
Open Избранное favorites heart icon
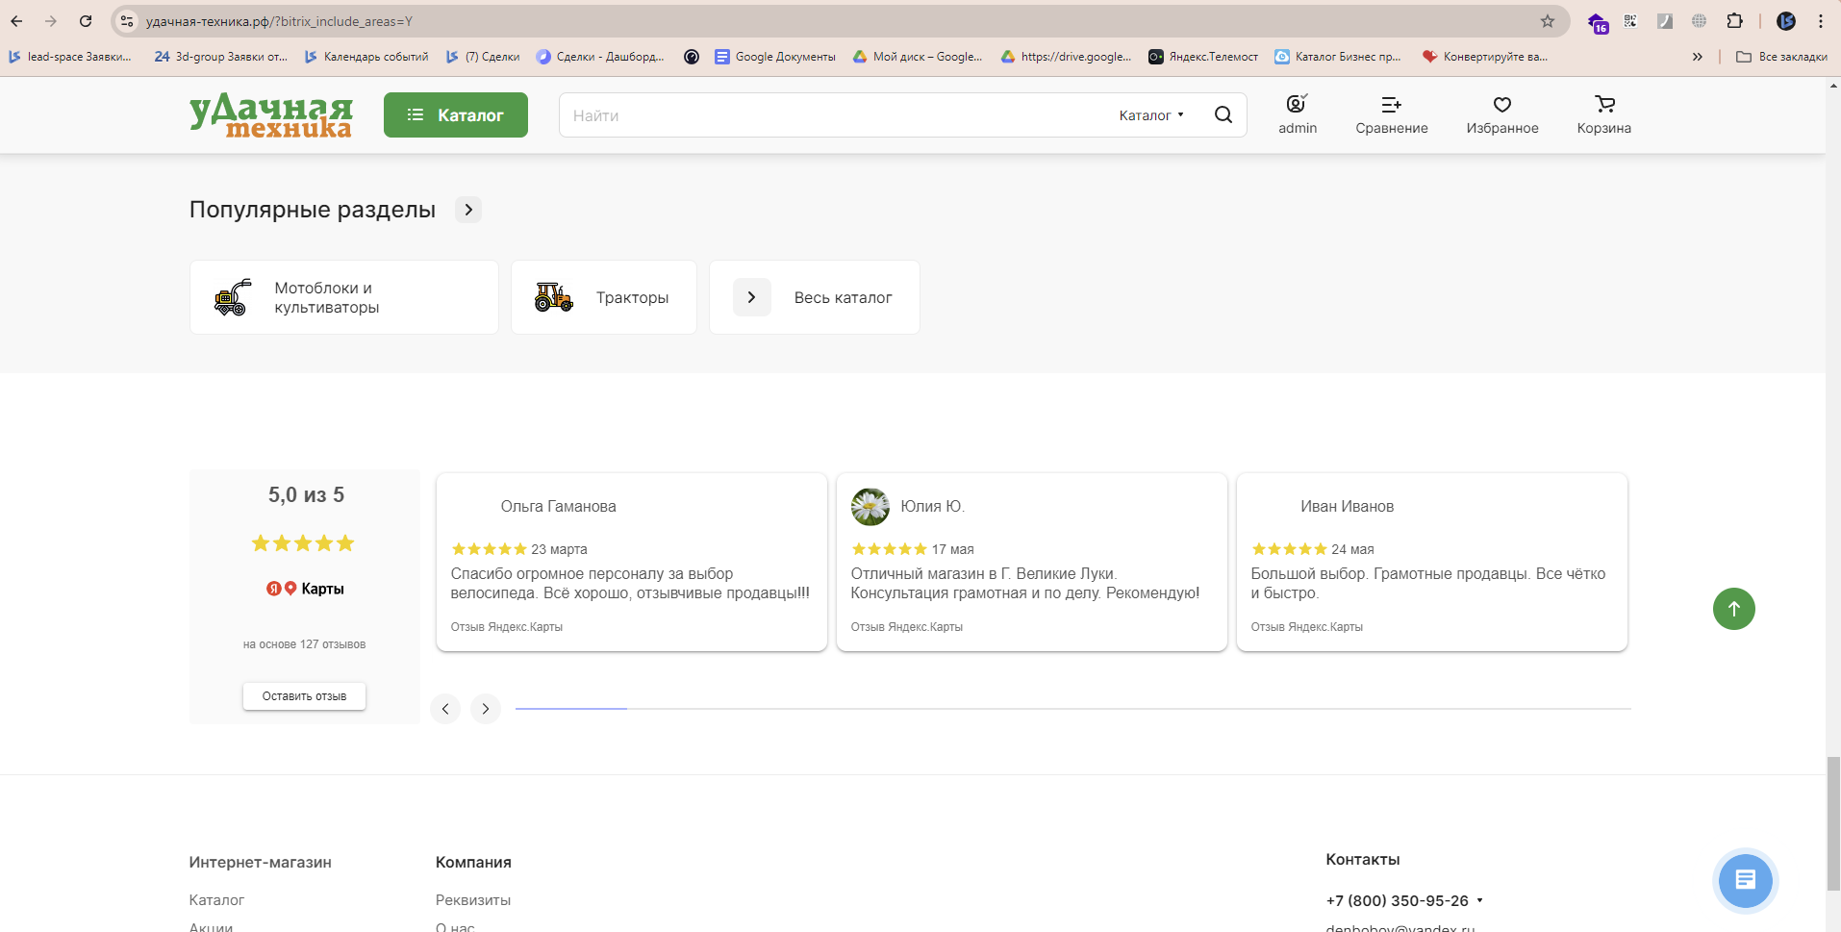click(1501, 105)
